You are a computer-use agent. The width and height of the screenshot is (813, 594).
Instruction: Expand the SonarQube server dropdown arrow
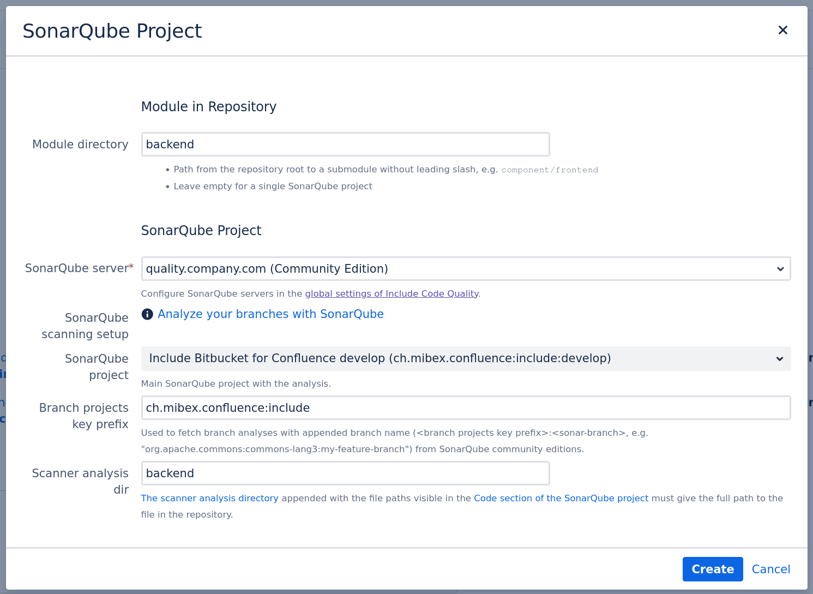coord(780,269)
